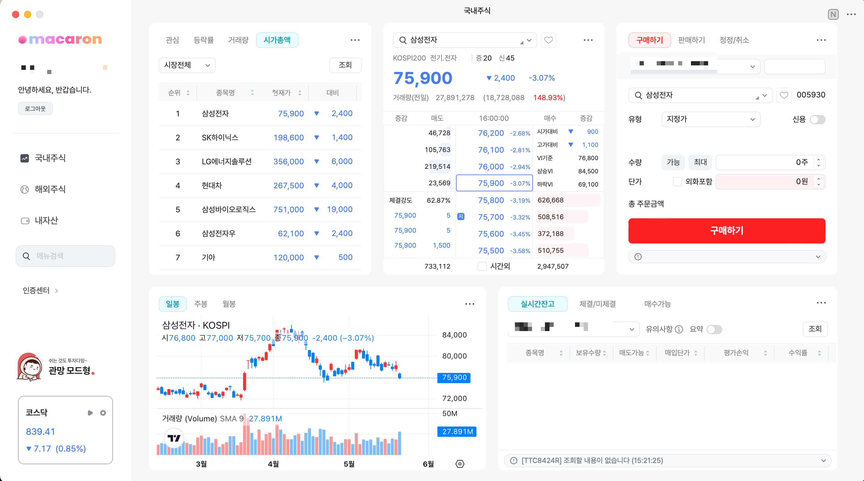This screenshot has height=481, width=864.
Task: Select SK하이닉스 in the ranking list
Action: pyautogui.click(x=260, y=138)
